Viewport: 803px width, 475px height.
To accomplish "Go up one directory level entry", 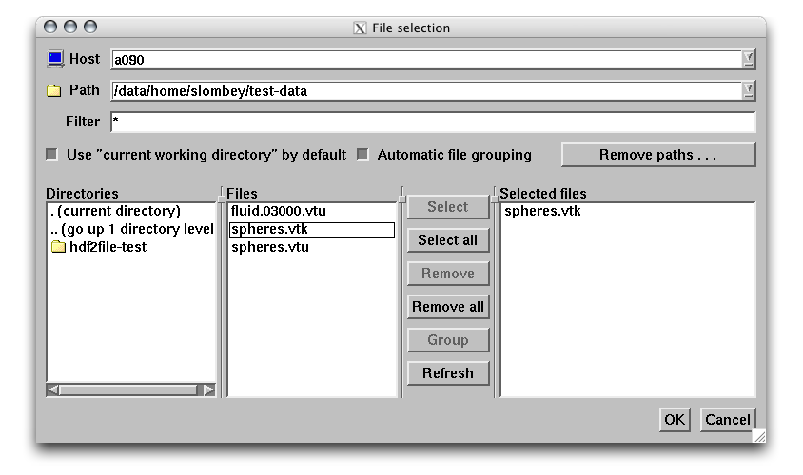I will [x=131, y=229].
